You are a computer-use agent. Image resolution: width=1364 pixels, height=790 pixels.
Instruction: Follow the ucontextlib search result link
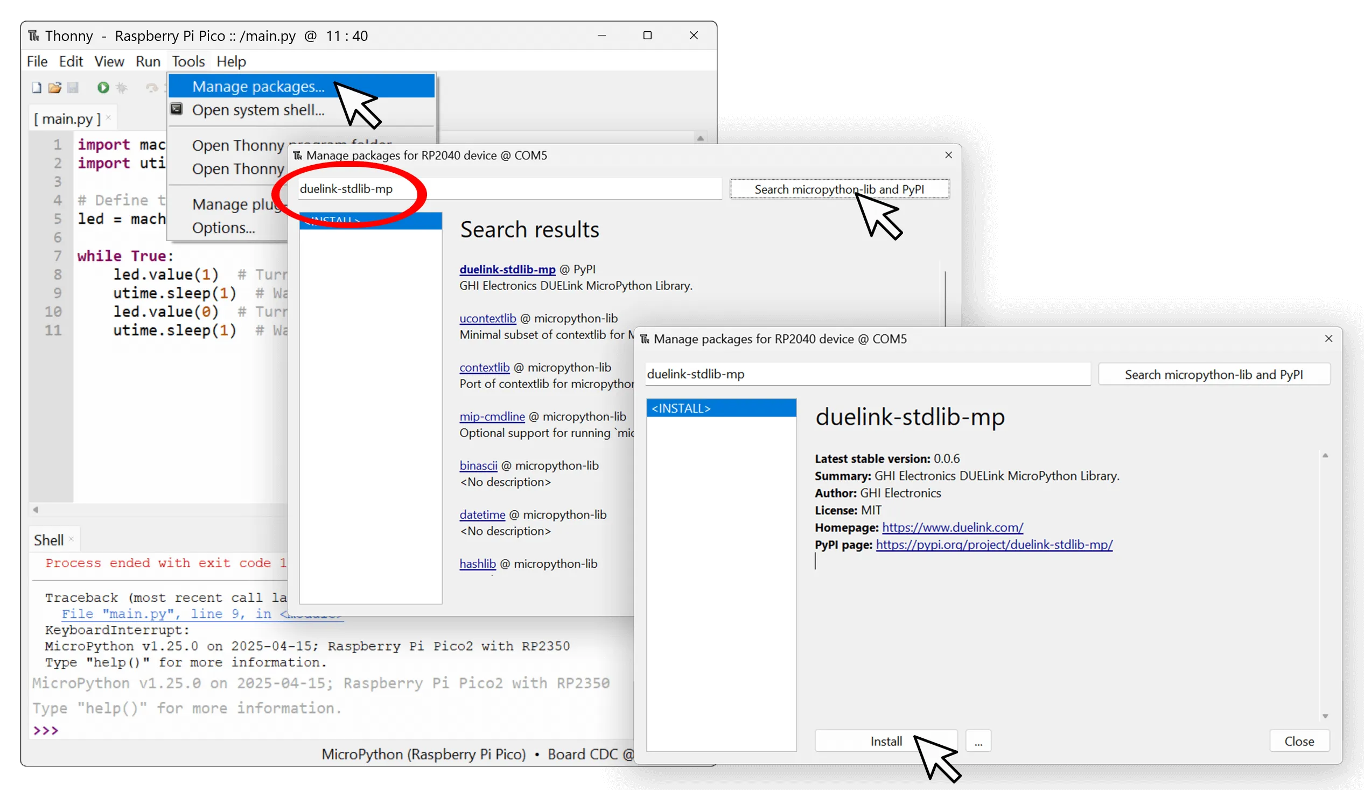click(x=487, y=318)
